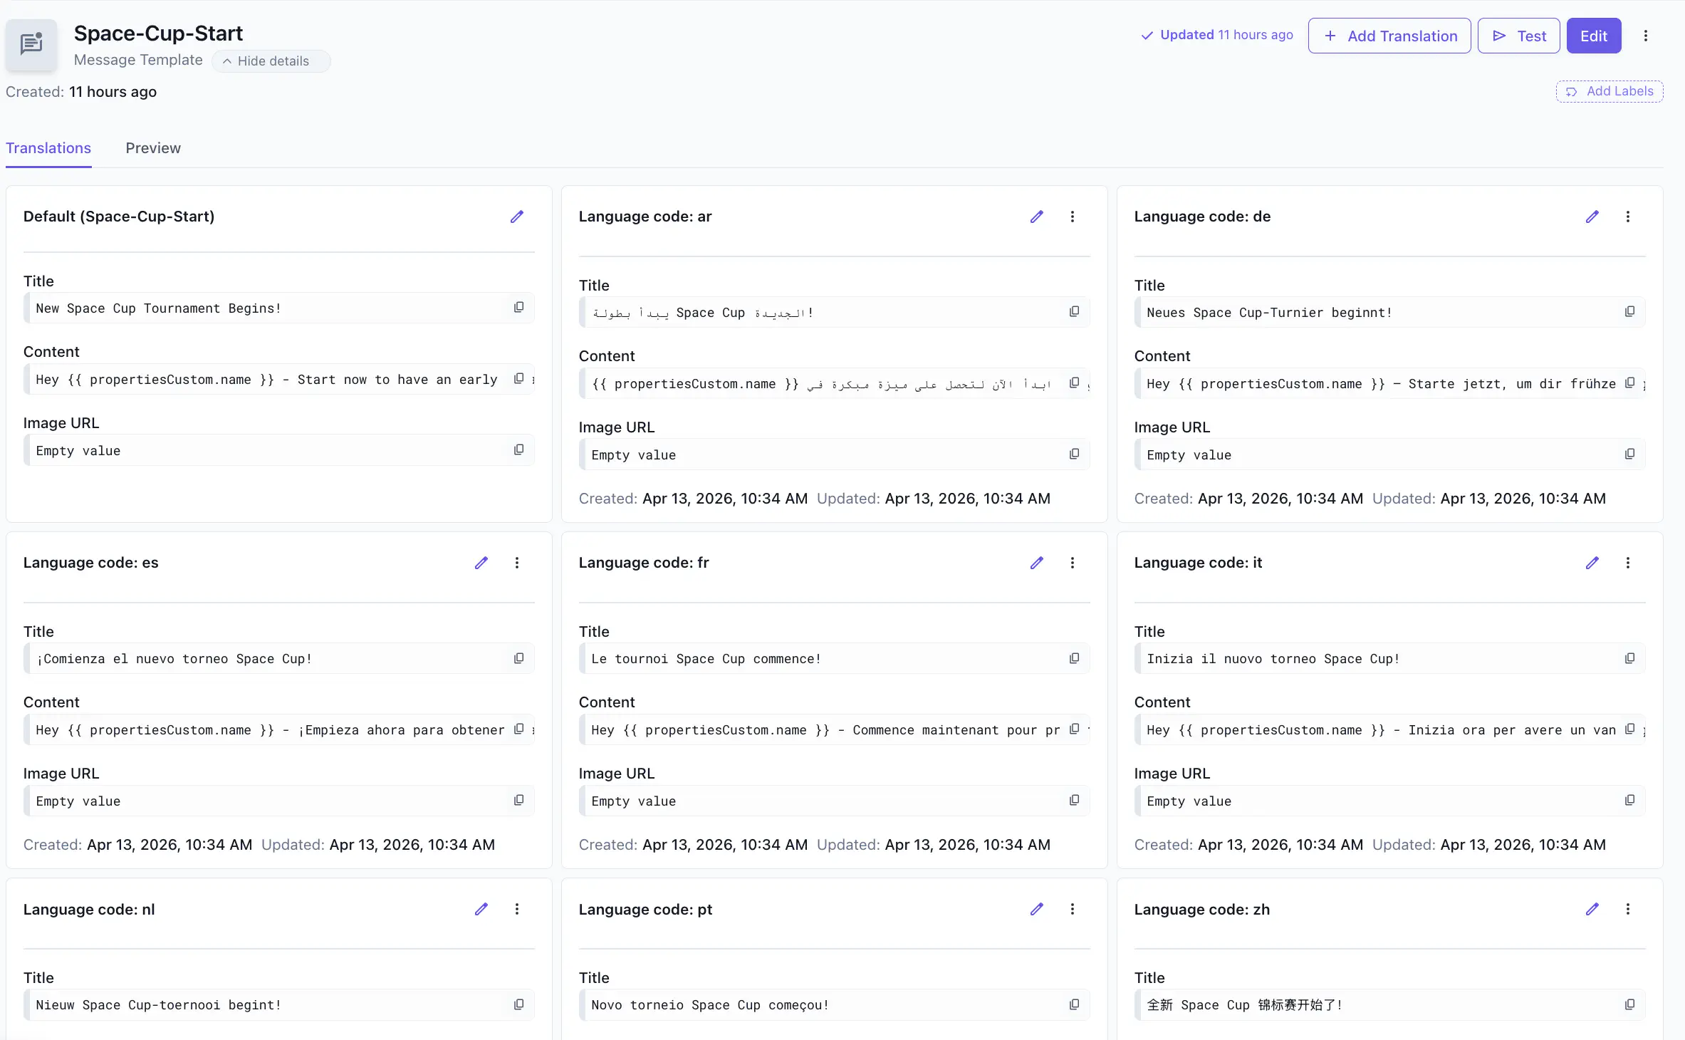Copy the Spanish title text
Screen dimensions: 1685x1040
518,658
